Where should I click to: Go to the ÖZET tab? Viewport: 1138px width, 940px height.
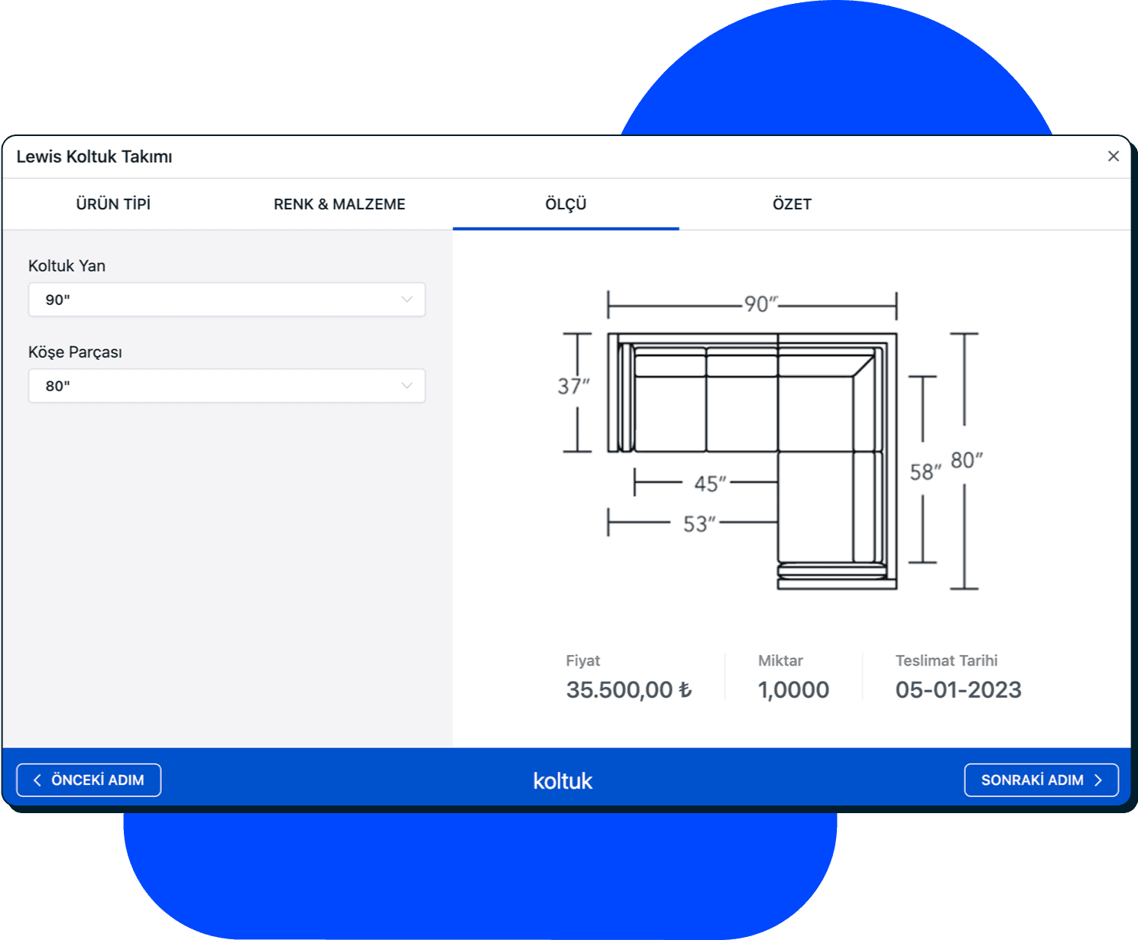point(792,204)
